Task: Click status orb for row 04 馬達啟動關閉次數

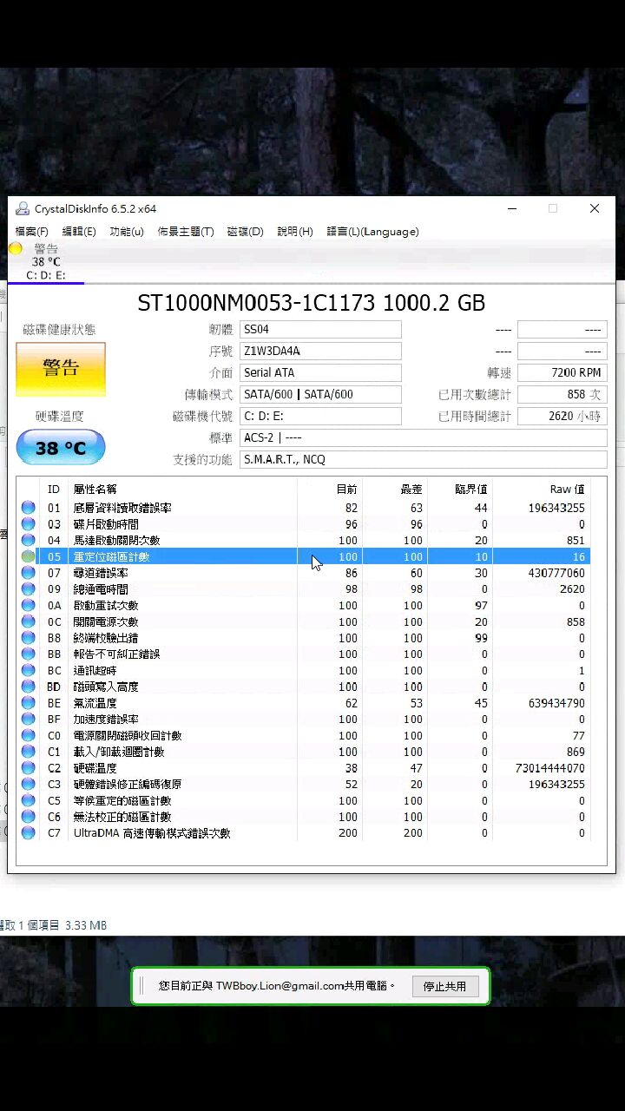Action: click(28, 541)
